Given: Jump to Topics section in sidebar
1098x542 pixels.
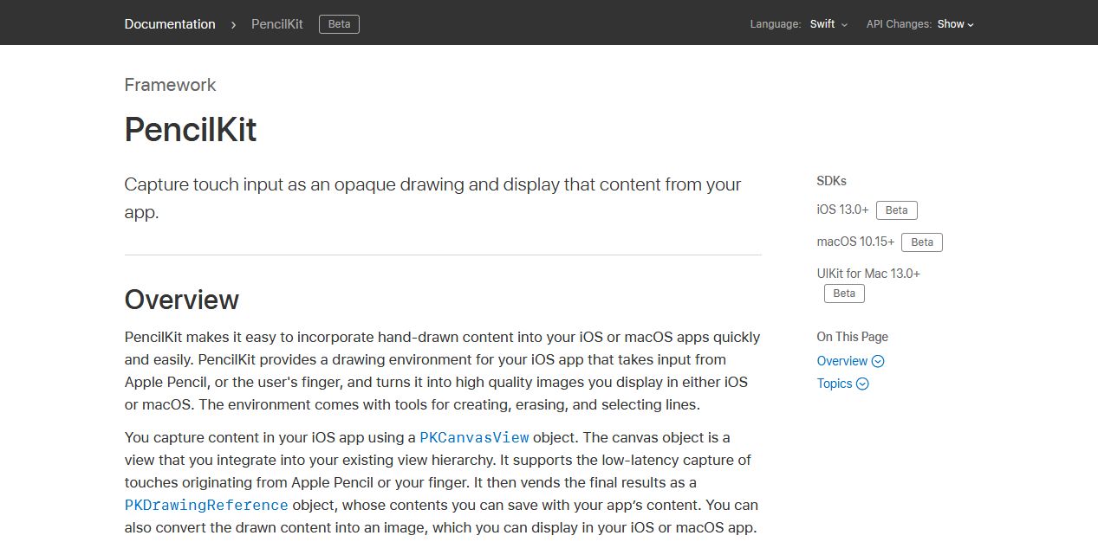Looking at the screenshot, I should coord(835,384).
